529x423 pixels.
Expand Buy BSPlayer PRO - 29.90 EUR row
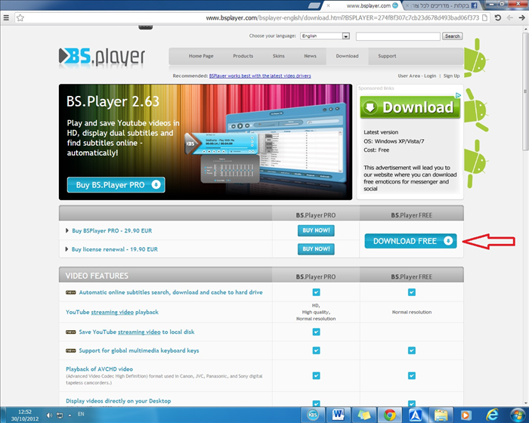[x=67, y=230]
